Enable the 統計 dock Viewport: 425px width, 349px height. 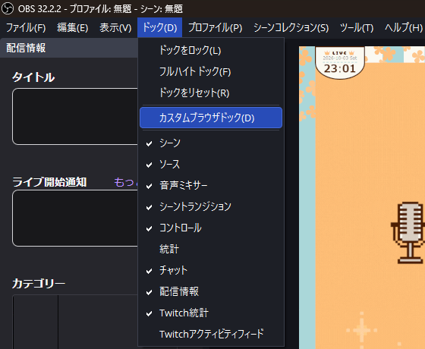point(211,250)
